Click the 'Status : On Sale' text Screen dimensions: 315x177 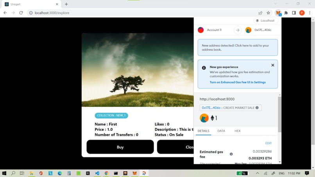pos(169,135)
